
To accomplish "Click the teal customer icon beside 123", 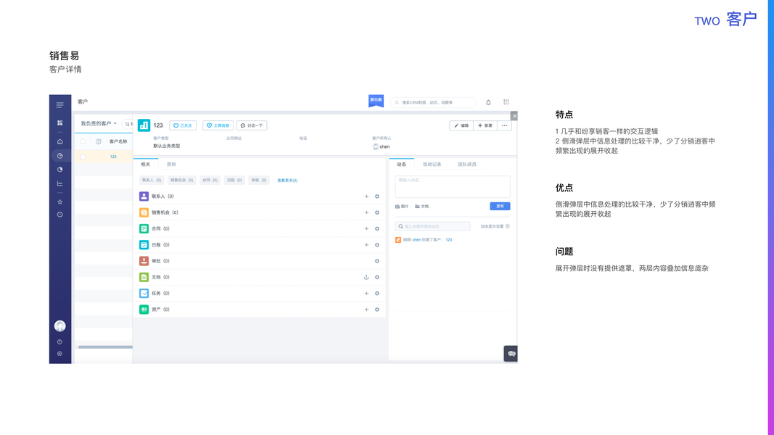I will coord(144,125).
